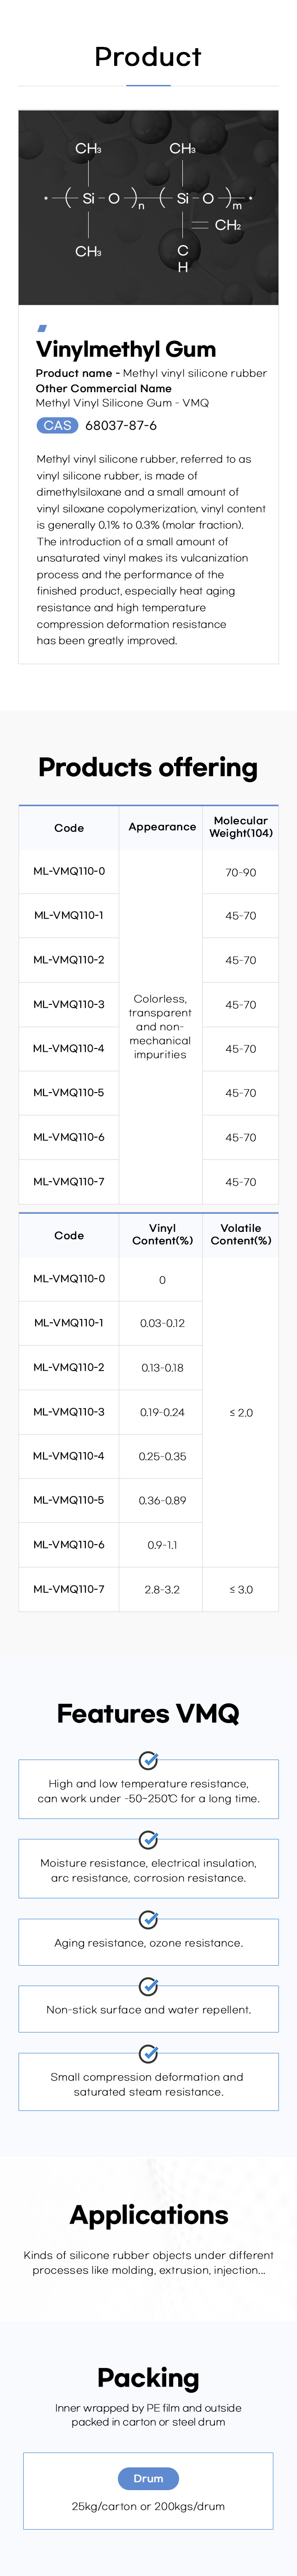Click the Methyl Vinyl Silicone Gum - VMQ text
Image resolution: width=297 pixels, height=2576 pixels.
tap(122, 403)
